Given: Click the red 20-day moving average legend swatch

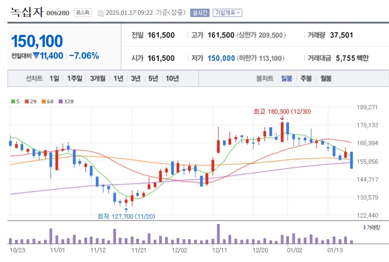Looking at the screenshot, I should pyautogui.click(x=27, y=101).
